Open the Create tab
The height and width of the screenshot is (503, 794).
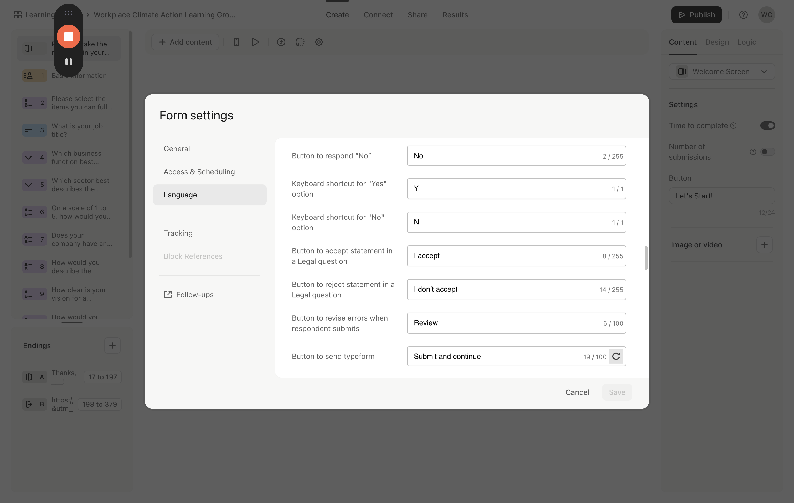coord(337,15)
